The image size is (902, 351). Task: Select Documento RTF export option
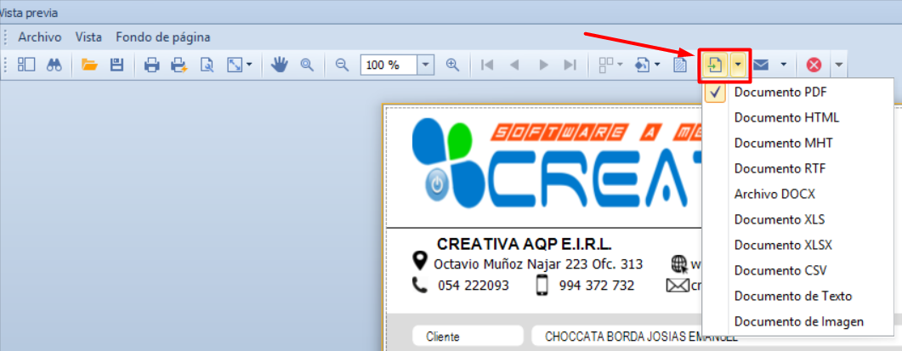point(798,168)
